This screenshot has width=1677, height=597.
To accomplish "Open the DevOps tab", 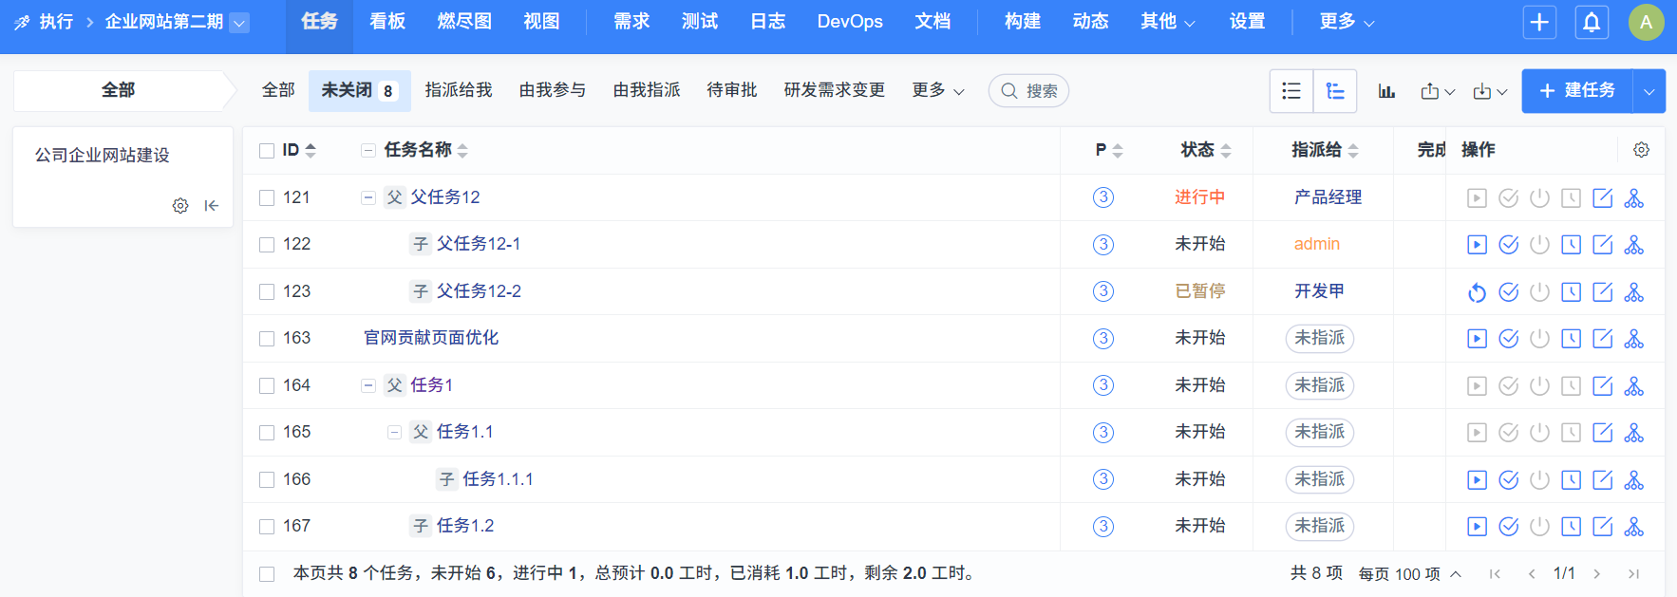I will (x=850, y=22).
